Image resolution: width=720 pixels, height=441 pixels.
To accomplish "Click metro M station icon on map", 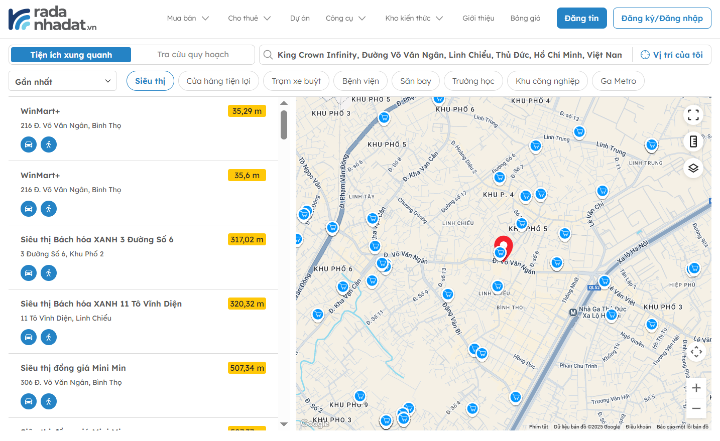I will pos(573,313).
